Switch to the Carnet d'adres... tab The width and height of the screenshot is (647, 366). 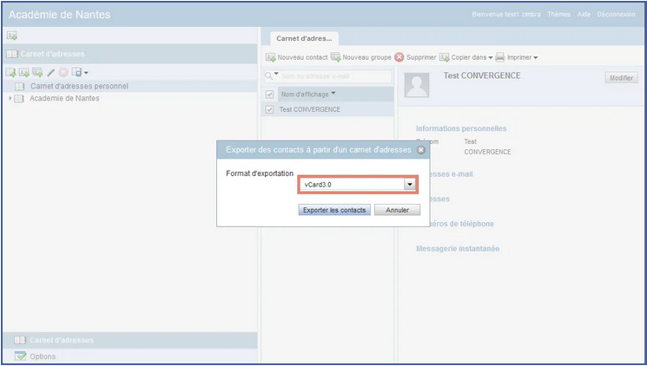(304, 39)
